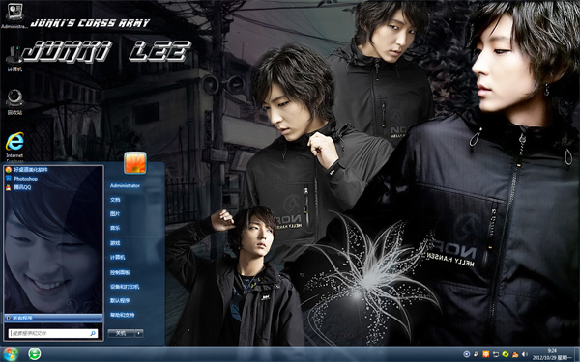Open 帮助和支持 in Start menu

click(122, 315)
